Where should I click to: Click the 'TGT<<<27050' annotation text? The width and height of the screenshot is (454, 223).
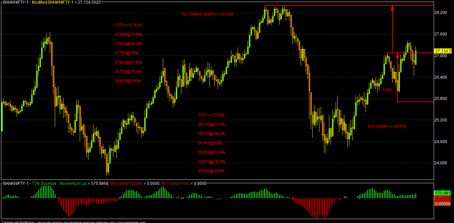pyautogui.click(x=211, y=115)
